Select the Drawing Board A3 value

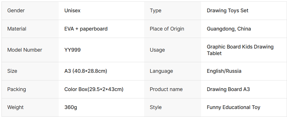click(228, 89)
